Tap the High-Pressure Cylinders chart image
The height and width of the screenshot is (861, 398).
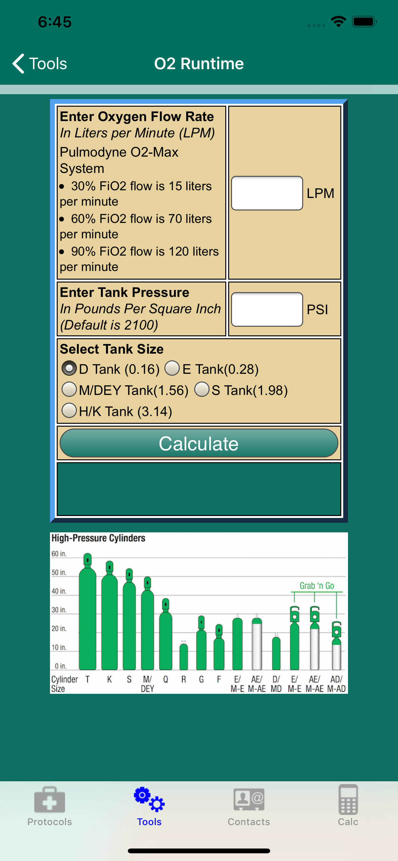(199, 613)
